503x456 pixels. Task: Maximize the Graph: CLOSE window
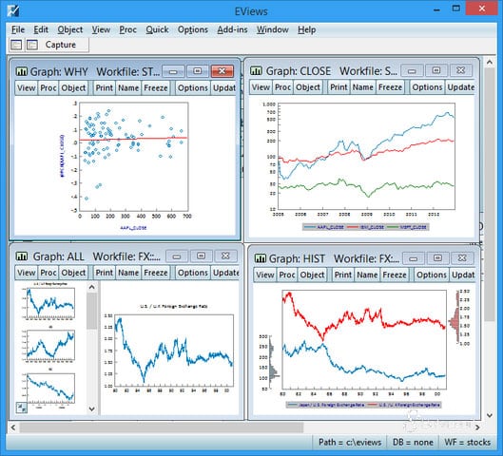pyautogui.click(x=436, y=70)
